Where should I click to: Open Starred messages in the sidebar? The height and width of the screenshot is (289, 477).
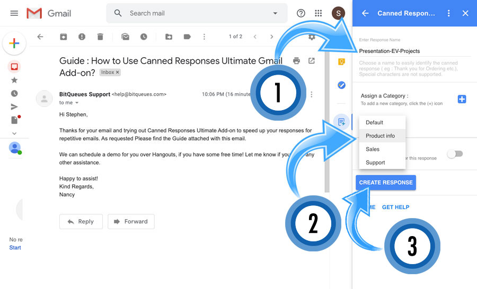14,80
